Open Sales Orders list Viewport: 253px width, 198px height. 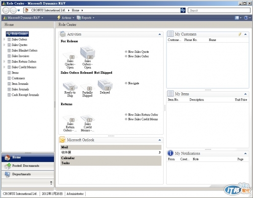click(19, 39)
